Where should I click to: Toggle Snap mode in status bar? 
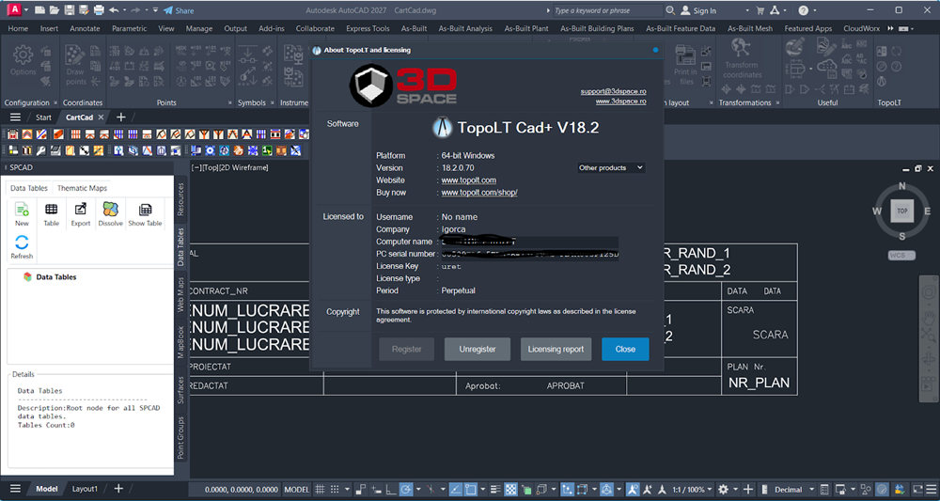coord(336,489)
